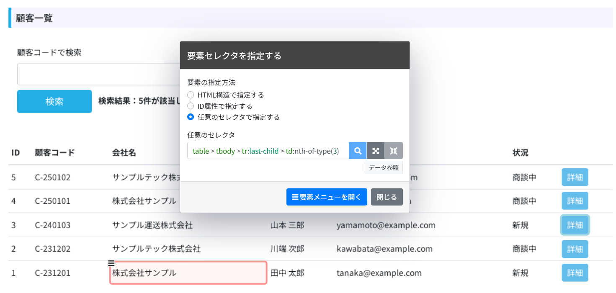This screenshot has height=293, width=616.
Task: Click customer code C-231201
Action: click(x=53, y=273)
